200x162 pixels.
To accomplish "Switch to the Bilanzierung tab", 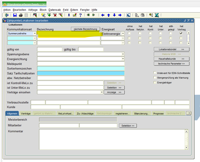I will pyautogui.click(x=142, y=113).
